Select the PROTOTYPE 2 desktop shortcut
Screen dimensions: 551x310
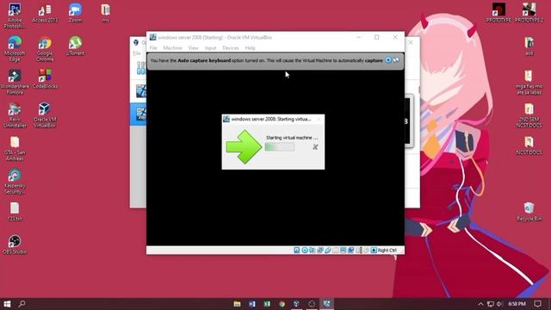point(529,13)
